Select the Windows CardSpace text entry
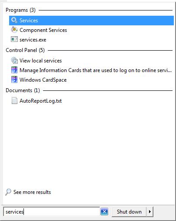Image resolution: width=176 pixels, height=221 pixels. 43,80
